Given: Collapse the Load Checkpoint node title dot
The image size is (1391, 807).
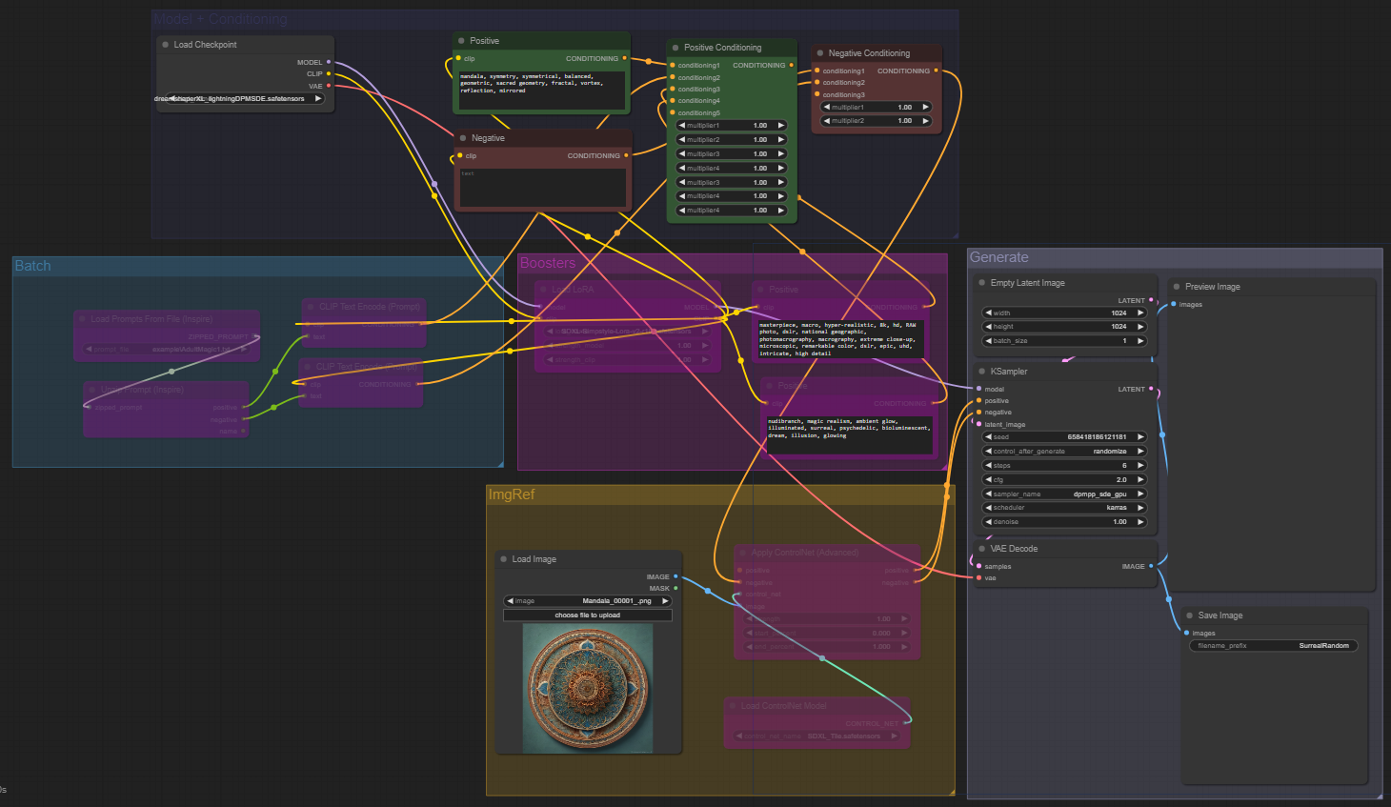Looking at the screenshot, I should click(x=165, y=45).
